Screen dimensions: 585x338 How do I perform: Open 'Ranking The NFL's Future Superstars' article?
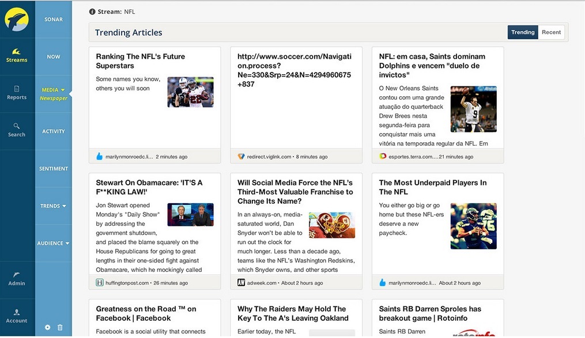click(x=140, y=61)
